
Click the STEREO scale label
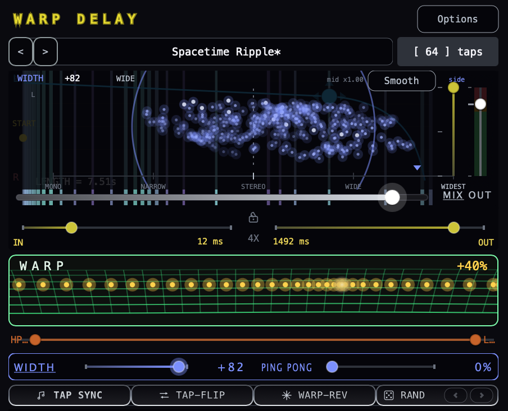coord(253,187)
